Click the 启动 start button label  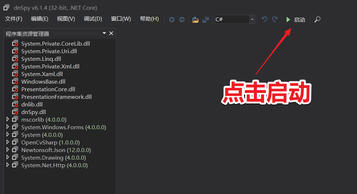[299, 20]
